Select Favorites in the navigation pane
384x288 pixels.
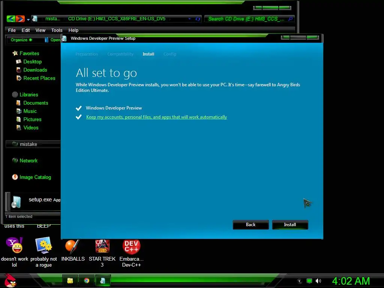(29, 53)
